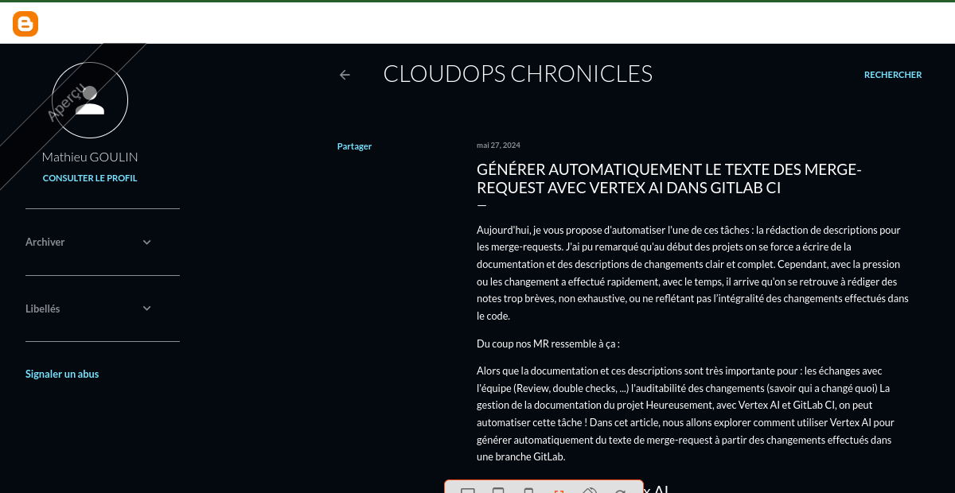Click the CloudOps Chronicles blog title
The width and height of the screenshot is (955, 493).
point(517,74)
